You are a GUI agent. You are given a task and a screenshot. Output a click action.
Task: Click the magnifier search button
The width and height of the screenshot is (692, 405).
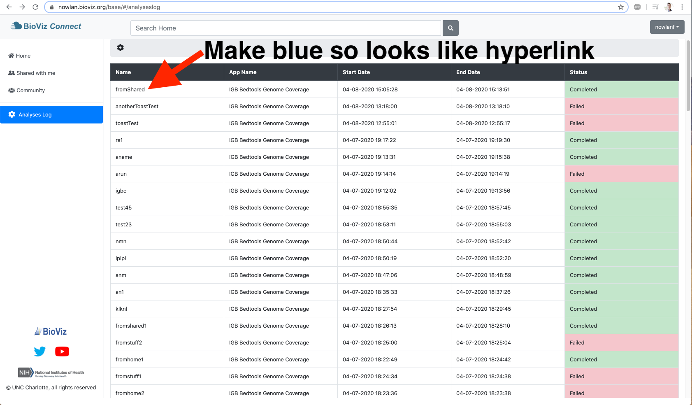tap(450, 28)
